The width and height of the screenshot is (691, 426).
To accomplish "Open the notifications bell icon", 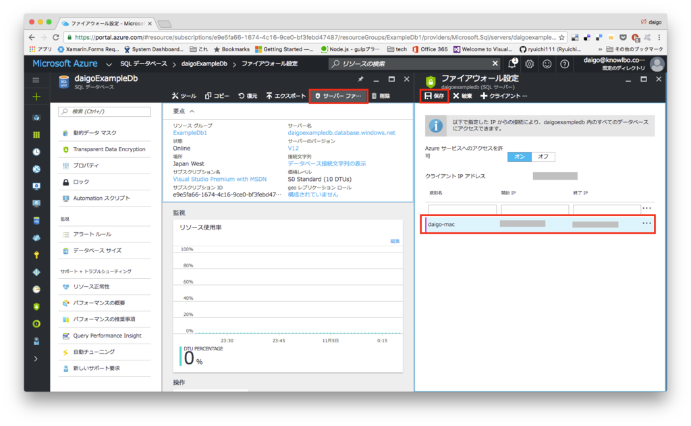I will pyautogui.click(x=512, y=64).
